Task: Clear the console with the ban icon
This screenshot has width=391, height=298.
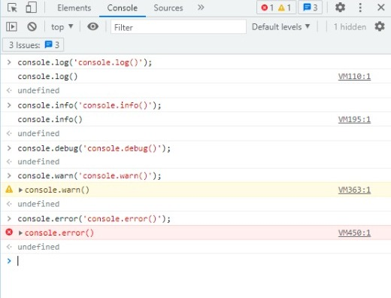Action: [x=32, y=26]
